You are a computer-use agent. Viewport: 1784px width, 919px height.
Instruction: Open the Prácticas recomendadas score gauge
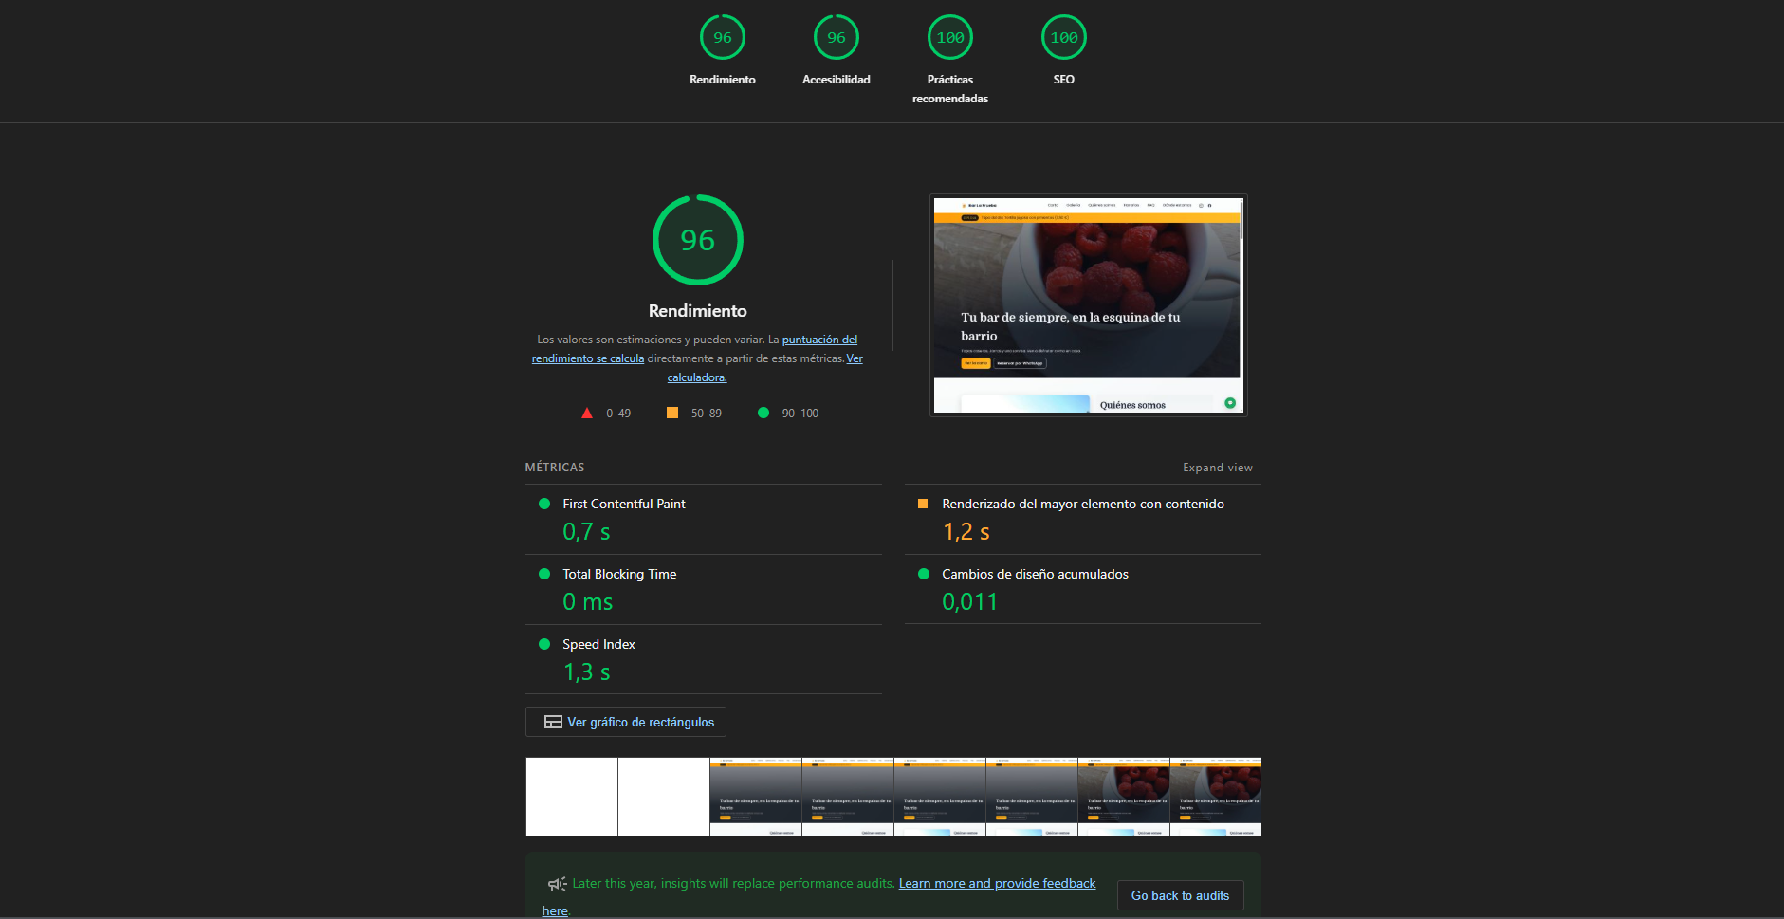tap(949, 39)
